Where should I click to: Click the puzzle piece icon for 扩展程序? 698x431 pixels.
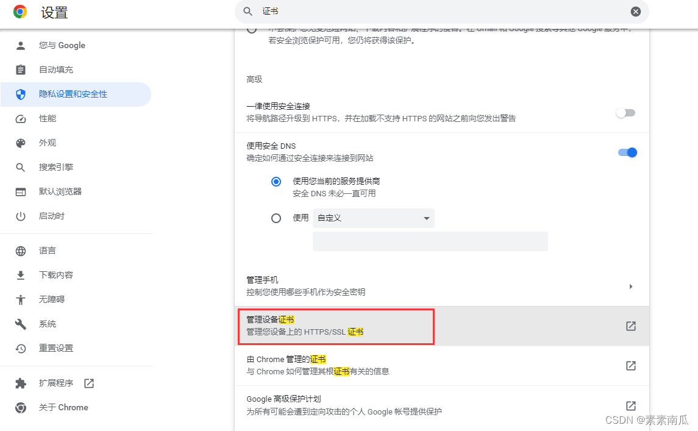(21, 383)
